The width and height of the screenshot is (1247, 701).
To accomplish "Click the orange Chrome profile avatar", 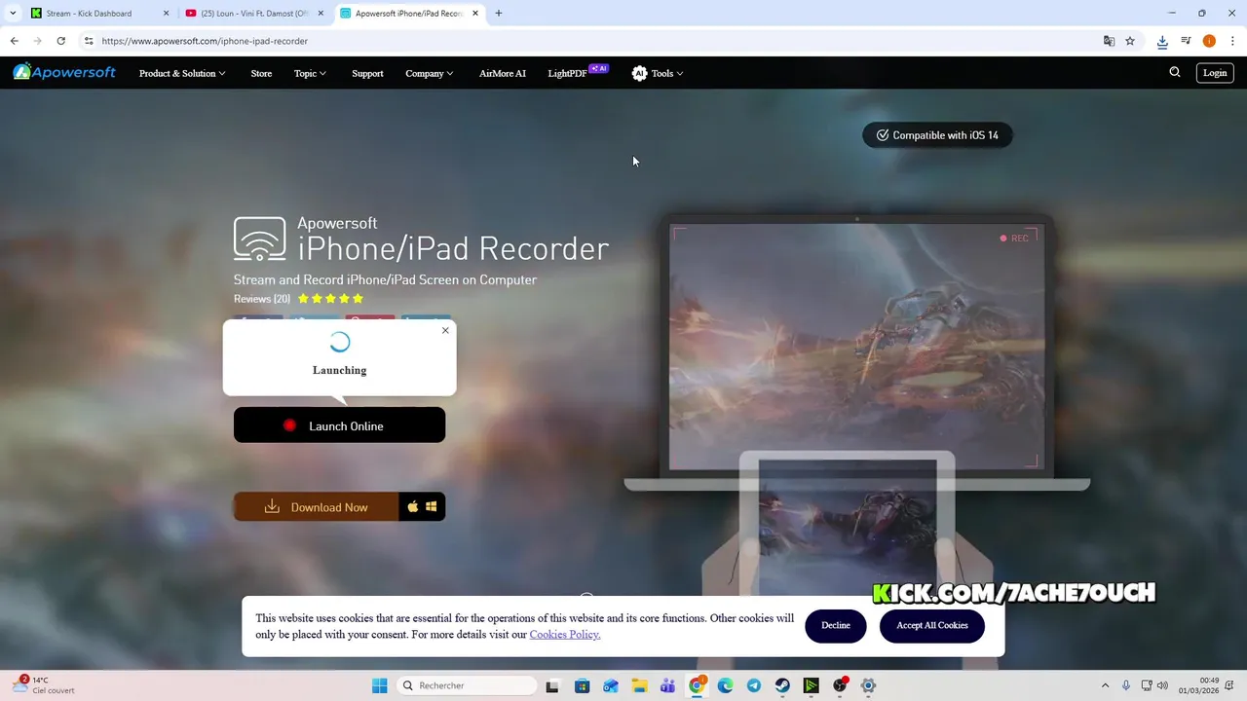I will [x=1209, y=41].
